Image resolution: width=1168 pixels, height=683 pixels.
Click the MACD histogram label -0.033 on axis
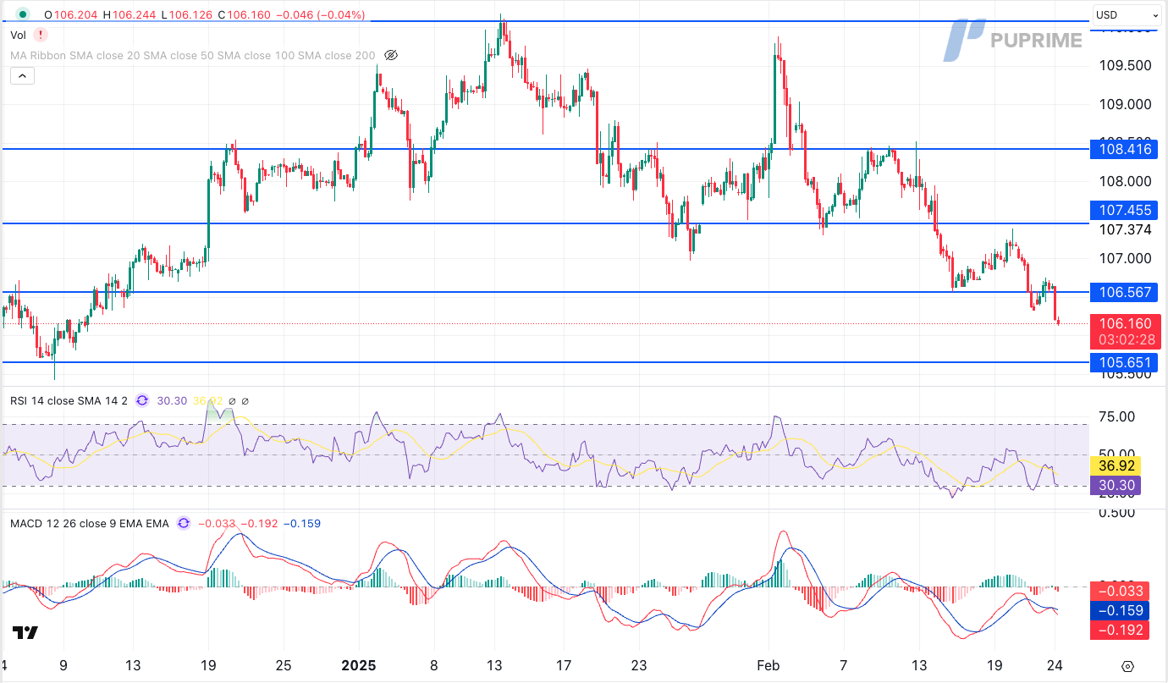(x=1120, y=591)
